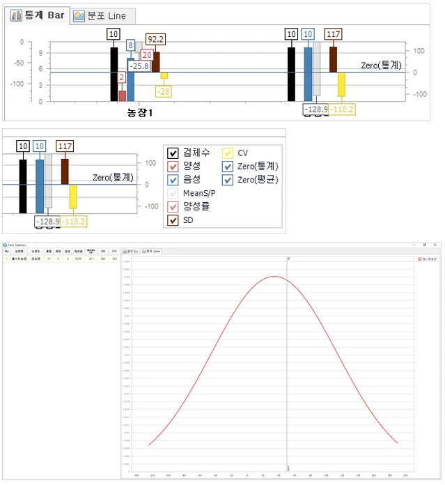Screen dimensions: 445x485
Task: Minimize the Farm Statistics window
Action: [x=414, y=245]
